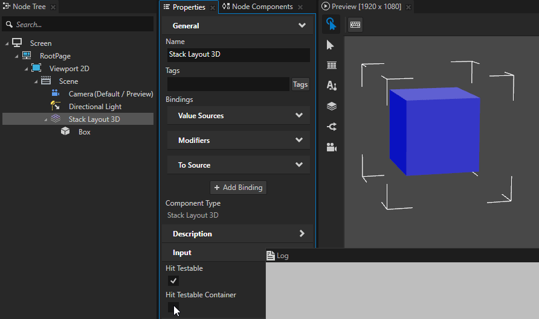Select the text tool icon
The height and width of the screenshot is (319, 539).
(331, 86)
